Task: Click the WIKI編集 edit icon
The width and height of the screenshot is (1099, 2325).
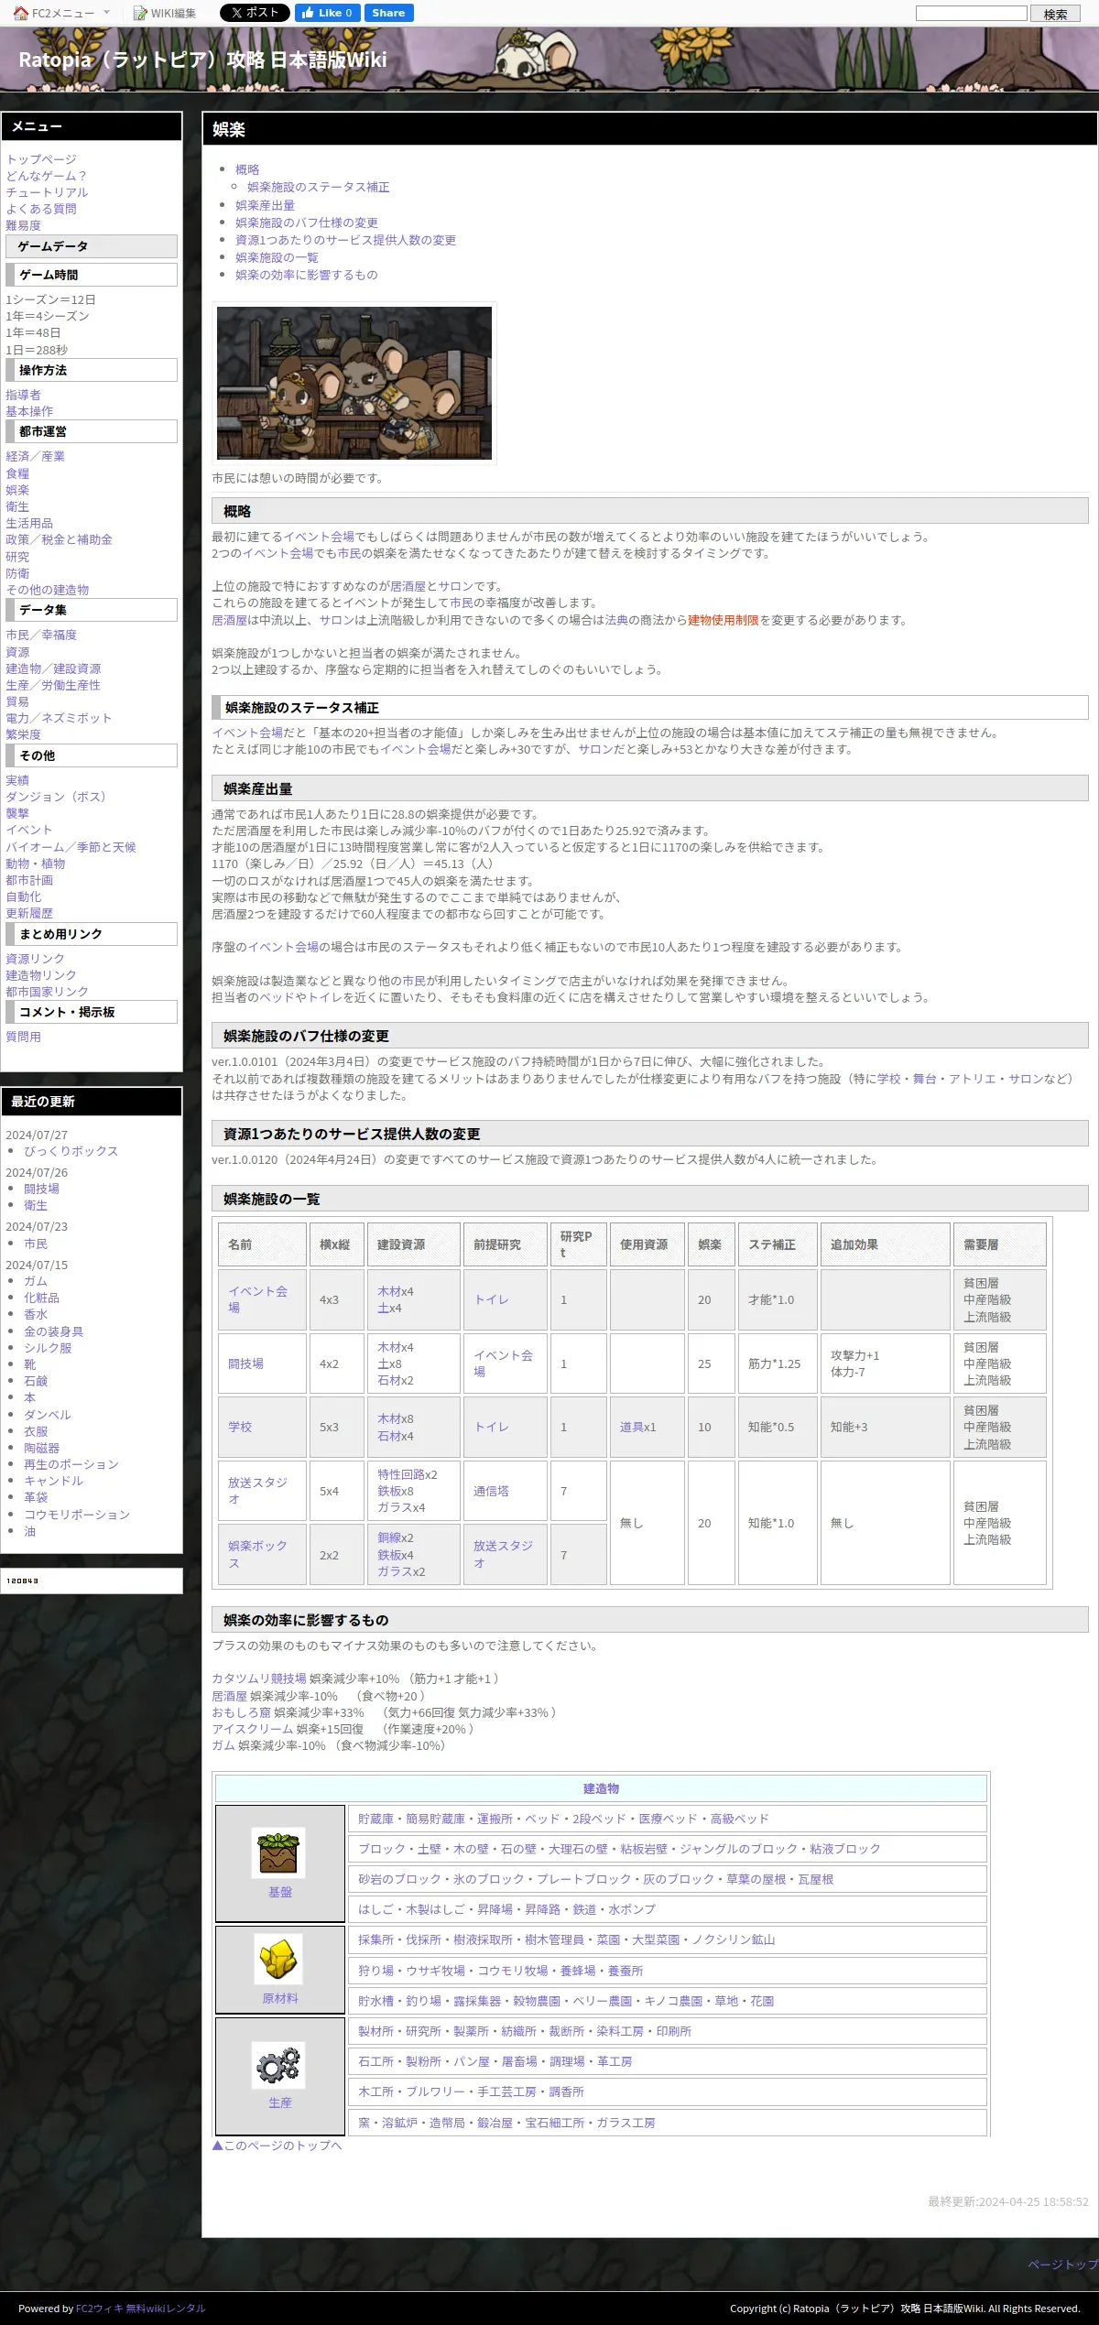Action: pos(140,13)
